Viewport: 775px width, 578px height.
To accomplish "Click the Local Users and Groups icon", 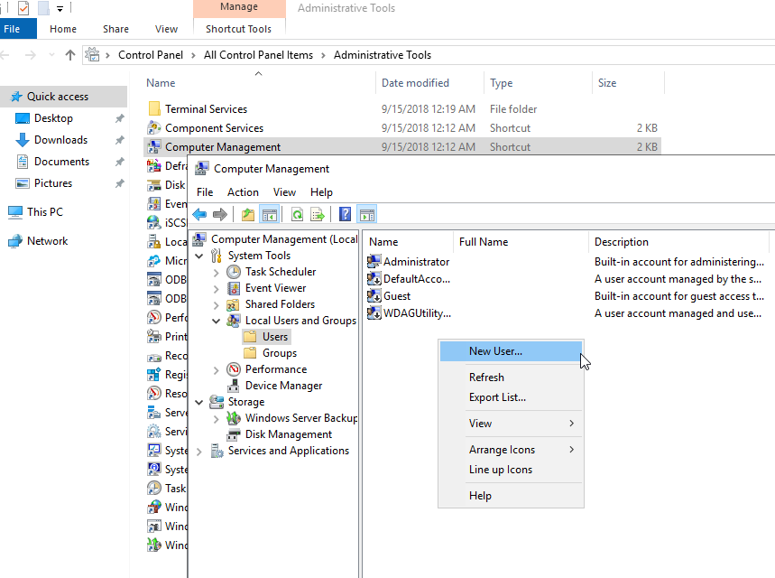I will click(234, 321).
